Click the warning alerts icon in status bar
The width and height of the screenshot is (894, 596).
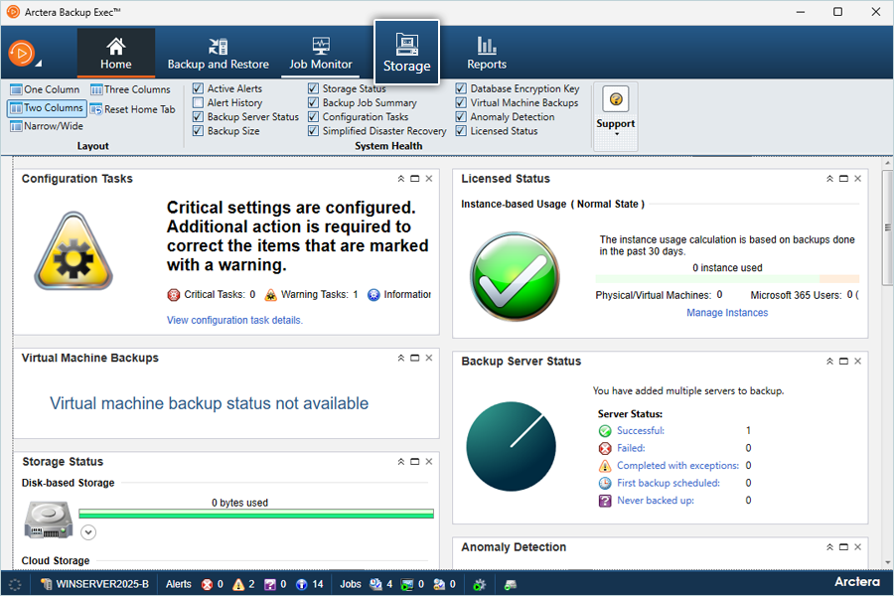click(x=238, y=584)
